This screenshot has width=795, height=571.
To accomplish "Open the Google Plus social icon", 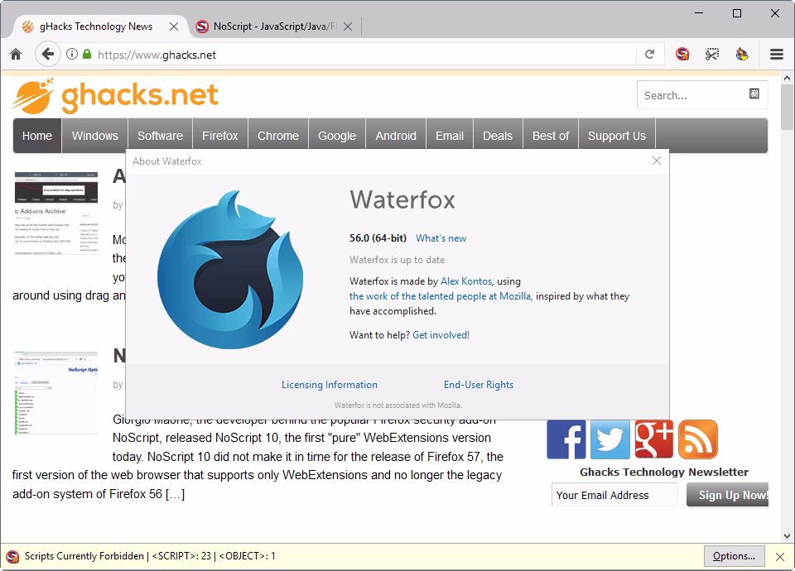I will 654,439.
